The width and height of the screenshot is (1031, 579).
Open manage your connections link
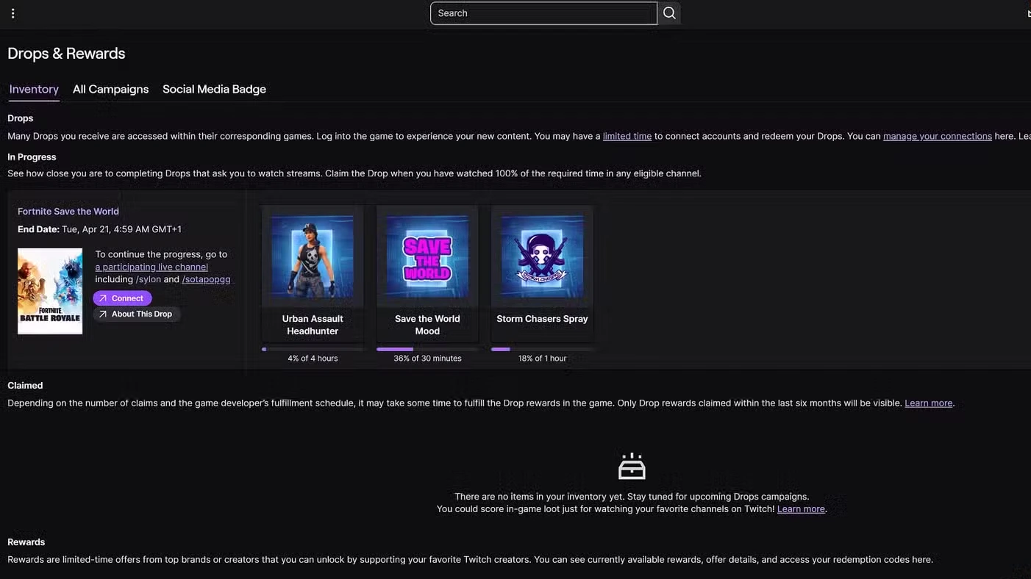point(938,136)
